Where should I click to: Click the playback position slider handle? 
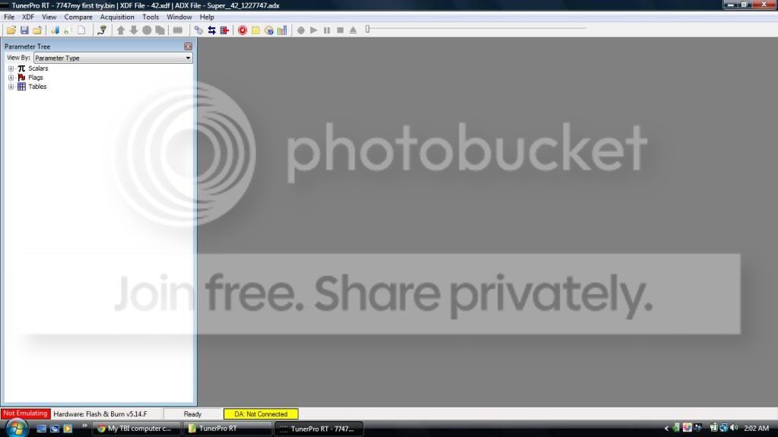pyautogui.click(x=367, y=30)
